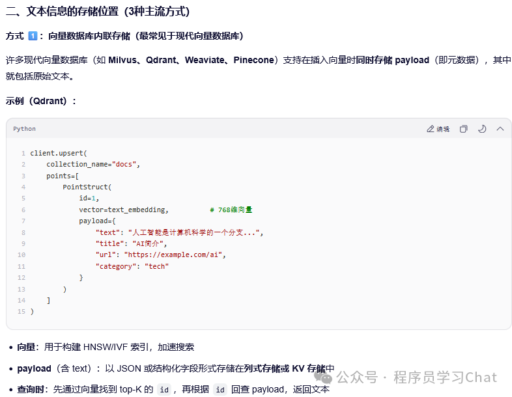Click the URL https://example.com/ai string
Viewport: 512px width, 397px height.
click(173, 254)
